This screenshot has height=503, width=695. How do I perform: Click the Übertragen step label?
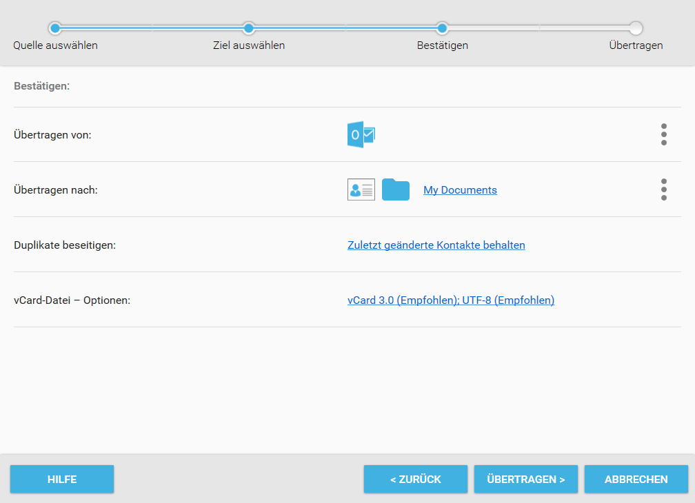[636, 45]
